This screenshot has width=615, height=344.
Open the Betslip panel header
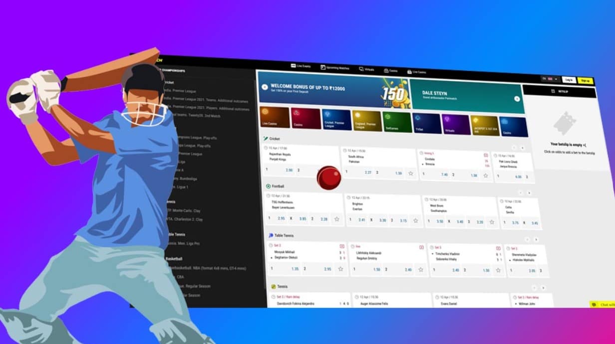tap(559, 92)
